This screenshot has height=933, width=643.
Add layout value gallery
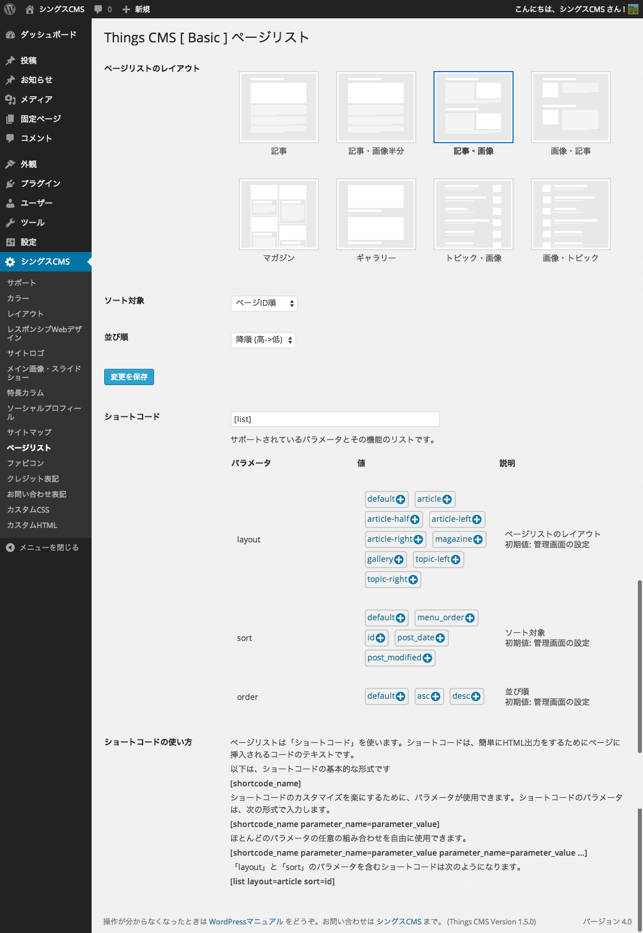click(x=385, y=560)
